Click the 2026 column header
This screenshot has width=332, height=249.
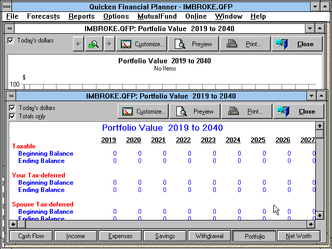283,140
